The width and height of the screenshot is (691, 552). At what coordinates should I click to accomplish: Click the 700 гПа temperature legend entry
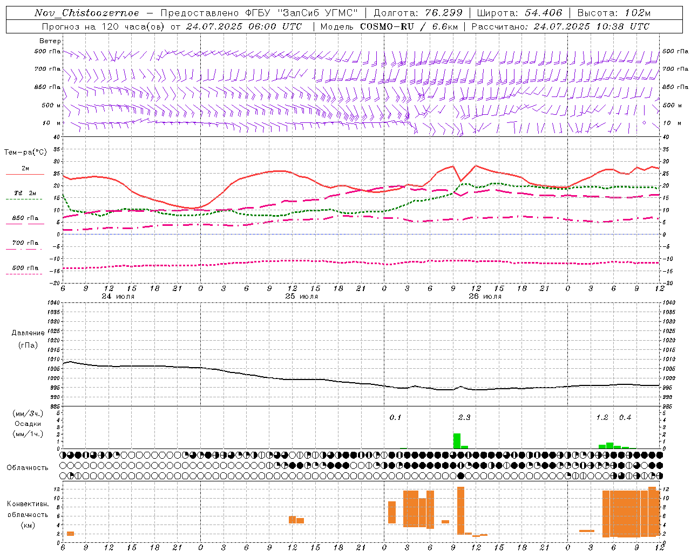point(25,243)
